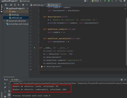Run the main configuration from the top toolbar
This screenshot has width=127, height=98.
[105, 1]
